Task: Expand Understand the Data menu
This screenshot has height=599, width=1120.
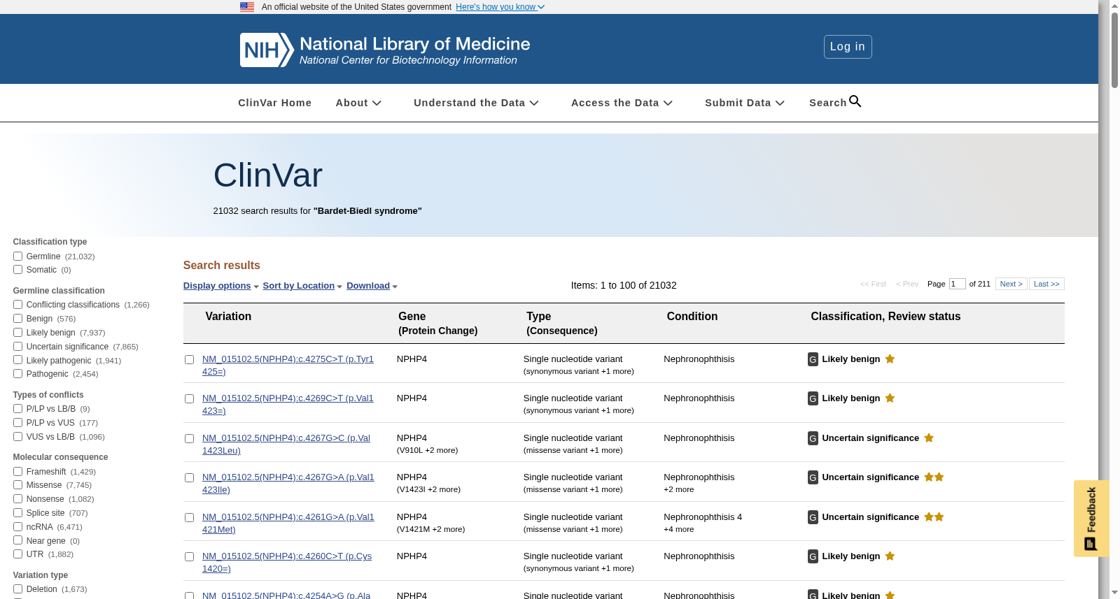Action: [476, 103]
